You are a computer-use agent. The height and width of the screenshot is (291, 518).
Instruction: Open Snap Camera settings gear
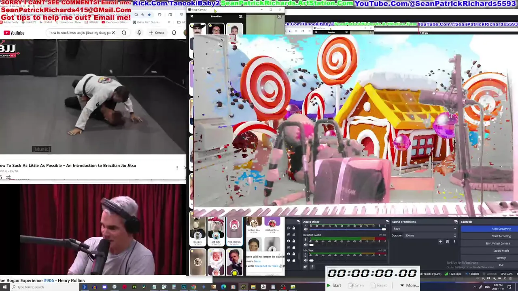(x=279, y=17)
